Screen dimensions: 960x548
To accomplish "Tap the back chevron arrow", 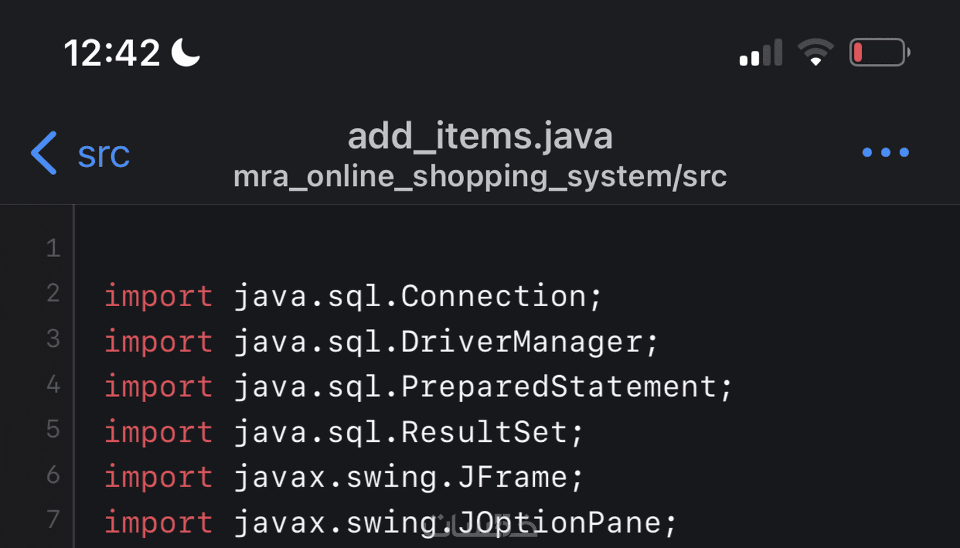I will click(44, 153).
